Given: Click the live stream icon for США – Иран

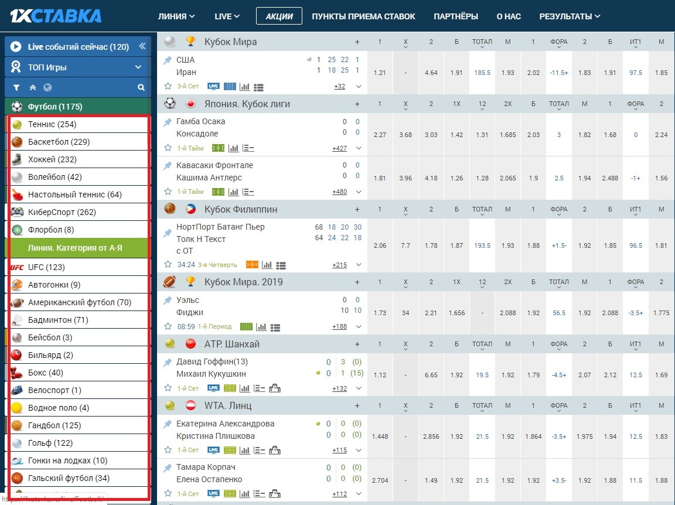Looking at the screenshot, I should pos(213,86).
